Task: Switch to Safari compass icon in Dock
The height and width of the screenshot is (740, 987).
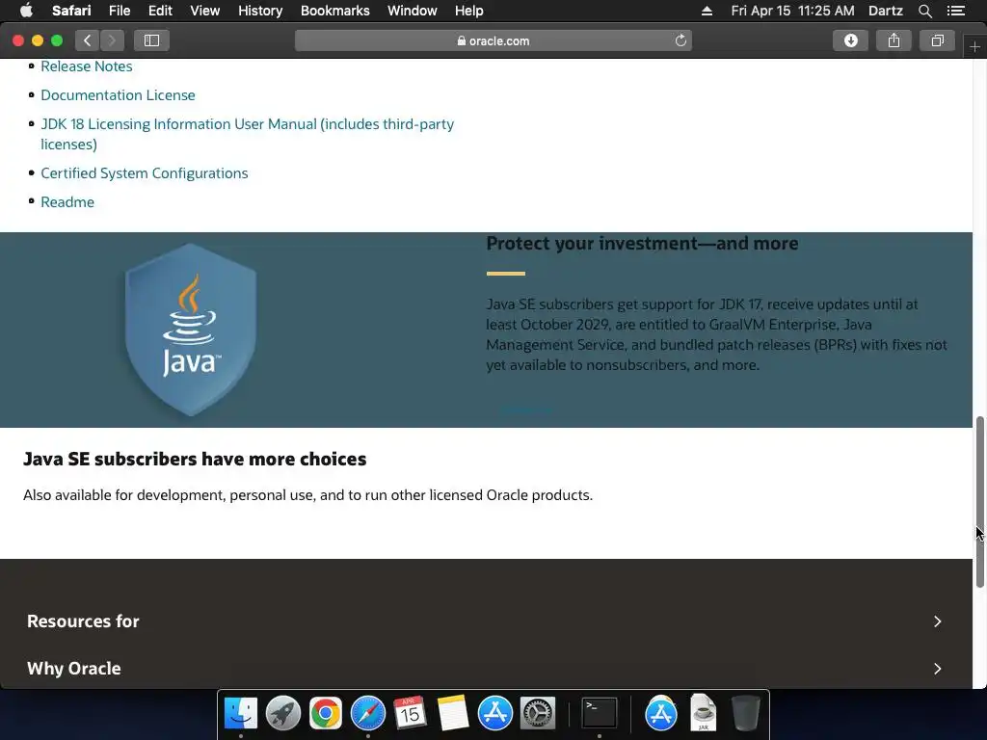Action: pyautogui.click(x=367, y=713)
